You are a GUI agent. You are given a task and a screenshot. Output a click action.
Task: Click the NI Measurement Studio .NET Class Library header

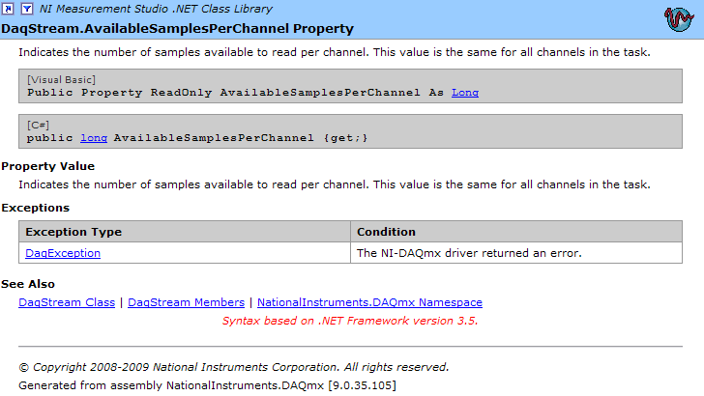tap(156, 9)
